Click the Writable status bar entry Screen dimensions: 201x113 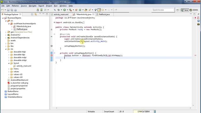(x=91, y=112)
